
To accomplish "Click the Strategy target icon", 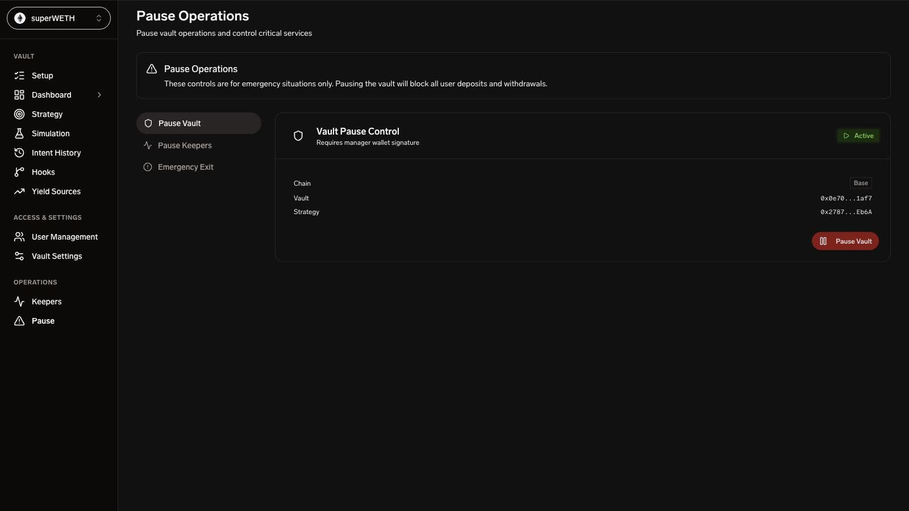I will pyautogui.click(x=19, y=114).
